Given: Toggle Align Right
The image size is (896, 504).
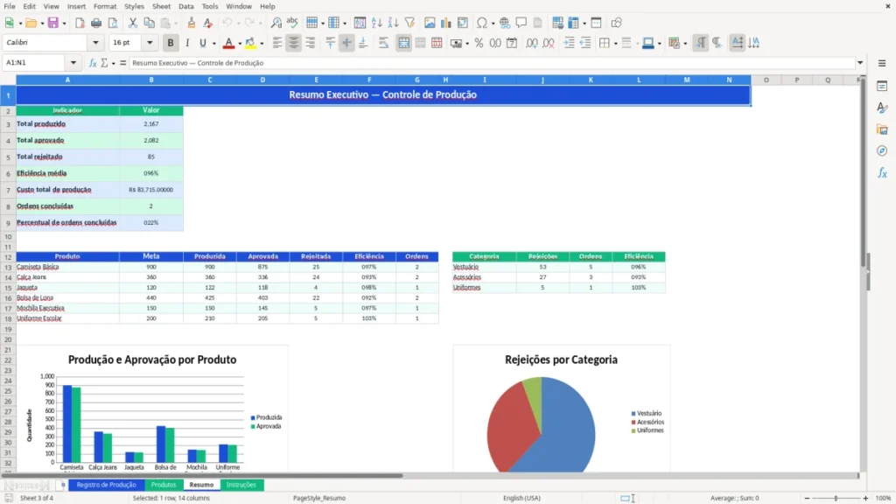Looking at the screenshot, I should click(x=311, y=43).
